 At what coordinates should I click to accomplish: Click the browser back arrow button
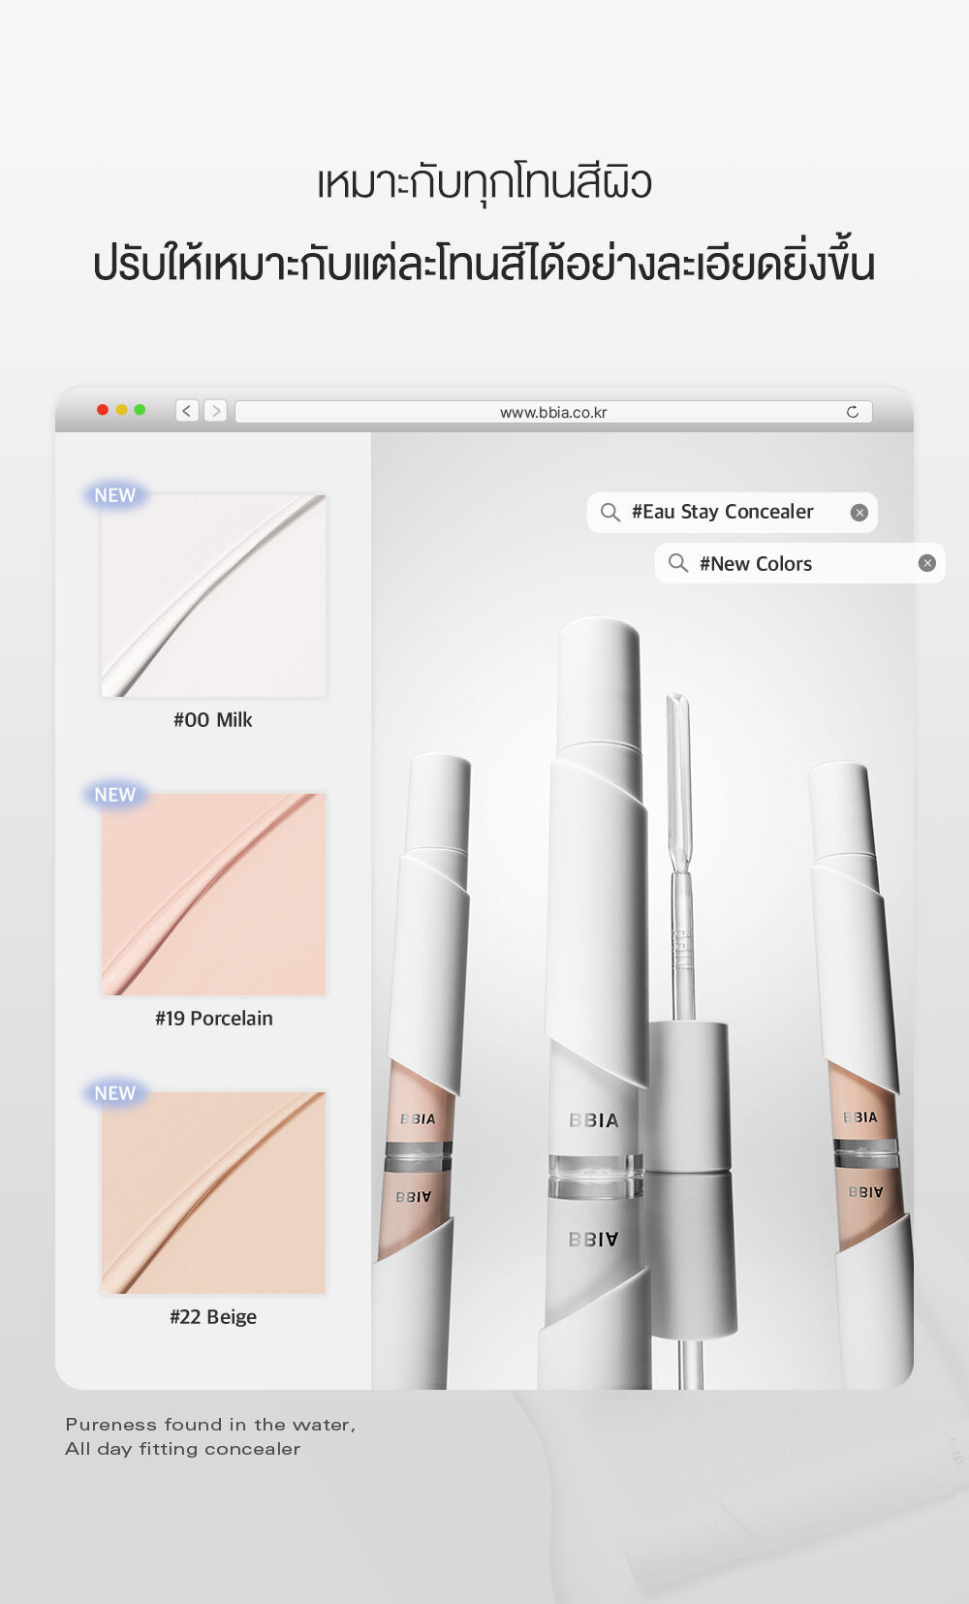(187, 411)
